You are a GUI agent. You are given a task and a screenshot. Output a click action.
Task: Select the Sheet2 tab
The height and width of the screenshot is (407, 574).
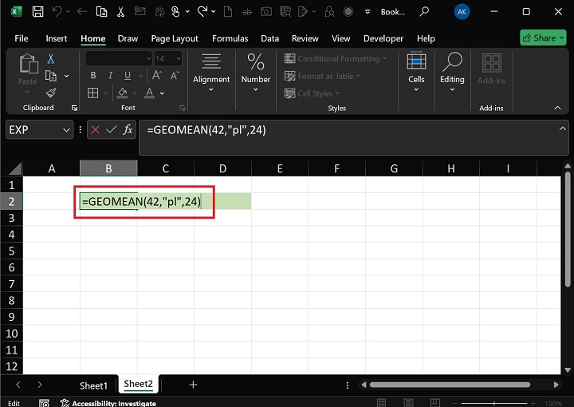(138, 384)
